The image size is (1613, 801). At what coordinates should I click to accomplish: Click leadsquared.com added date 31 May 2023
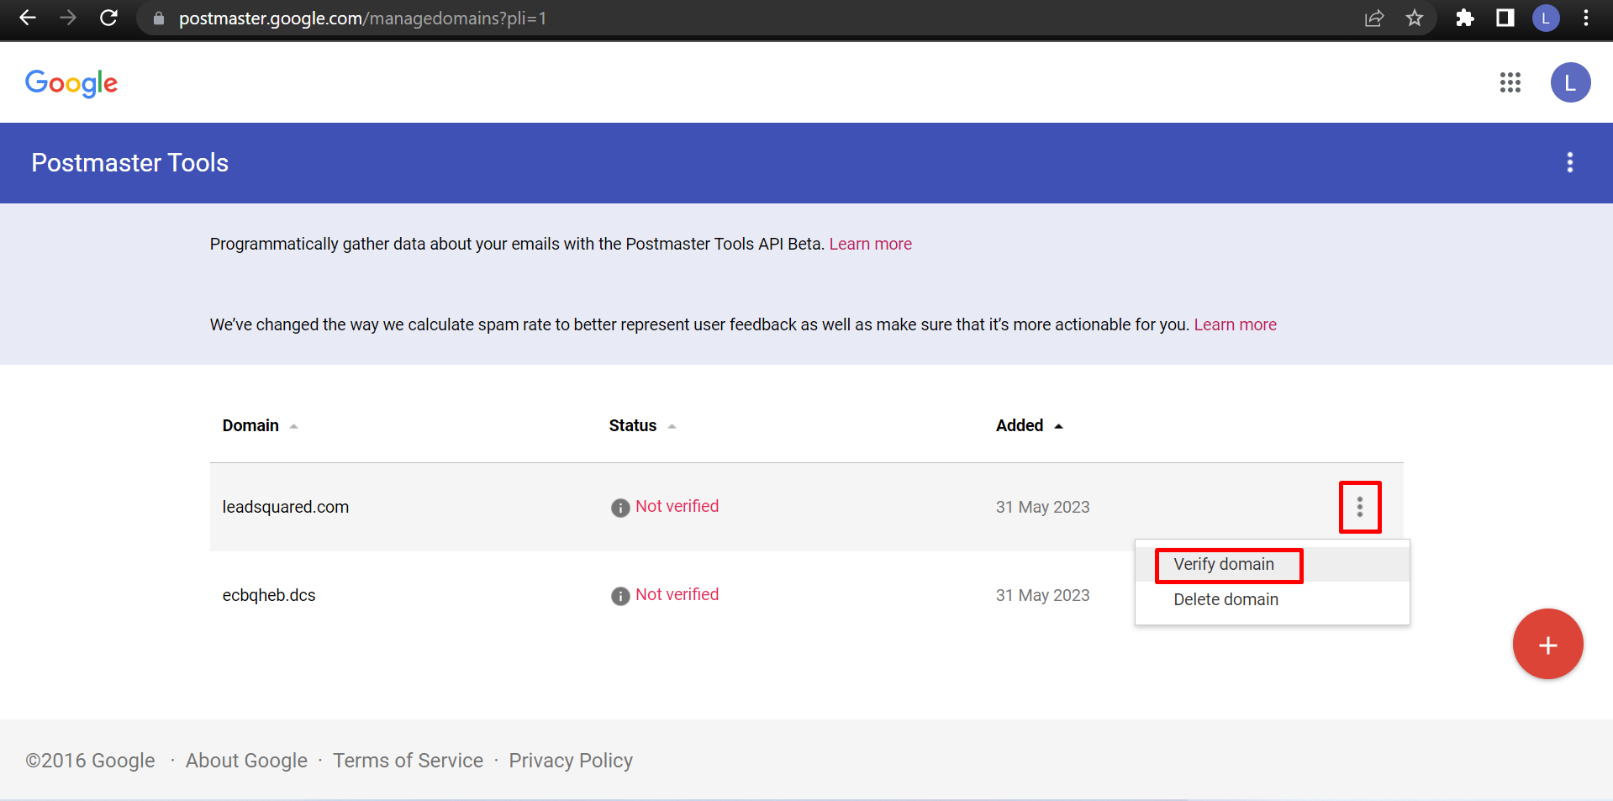point(1042,507)
